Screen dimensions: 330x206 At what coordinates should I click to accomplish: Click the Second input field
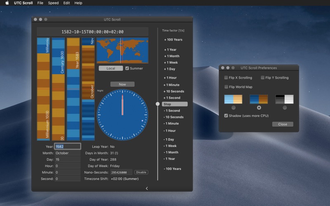coord(68,179)
